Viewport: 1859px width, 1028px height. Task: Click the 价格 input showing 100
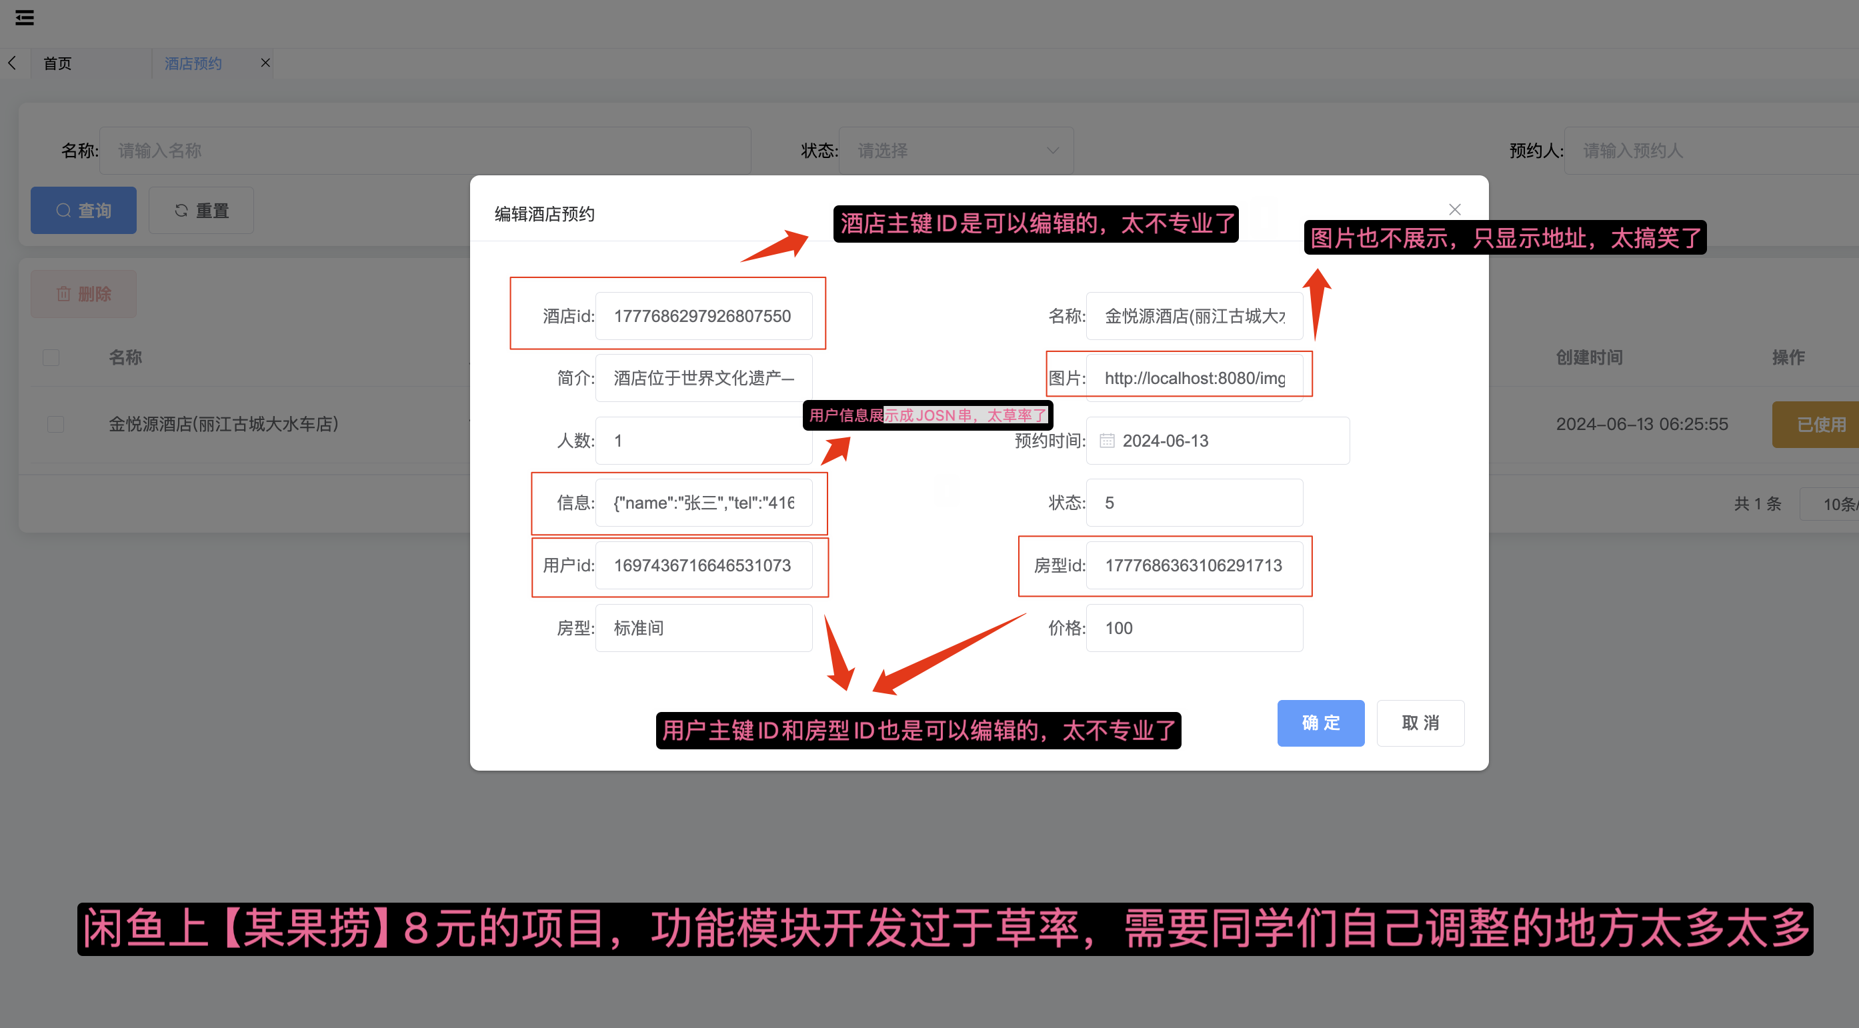[1194, 629]
